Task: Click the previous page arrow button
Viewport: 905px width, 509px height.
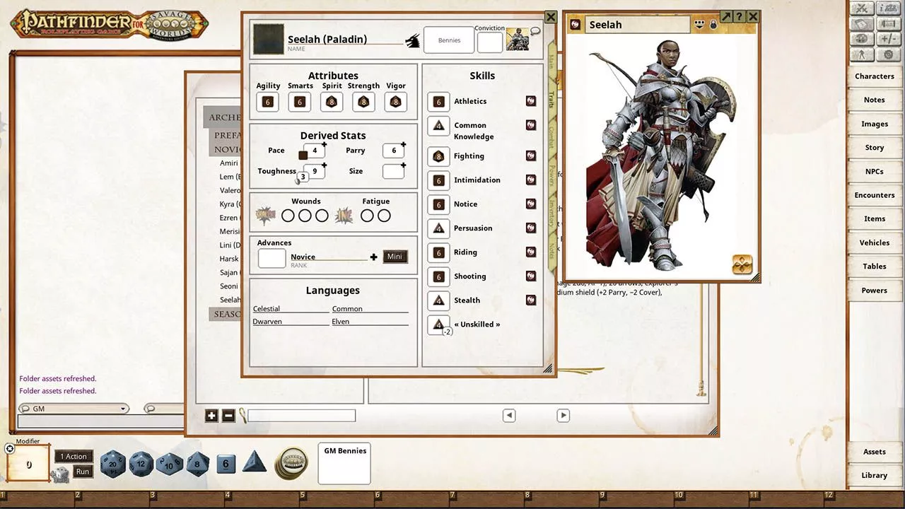Action: tap(509, 416)
